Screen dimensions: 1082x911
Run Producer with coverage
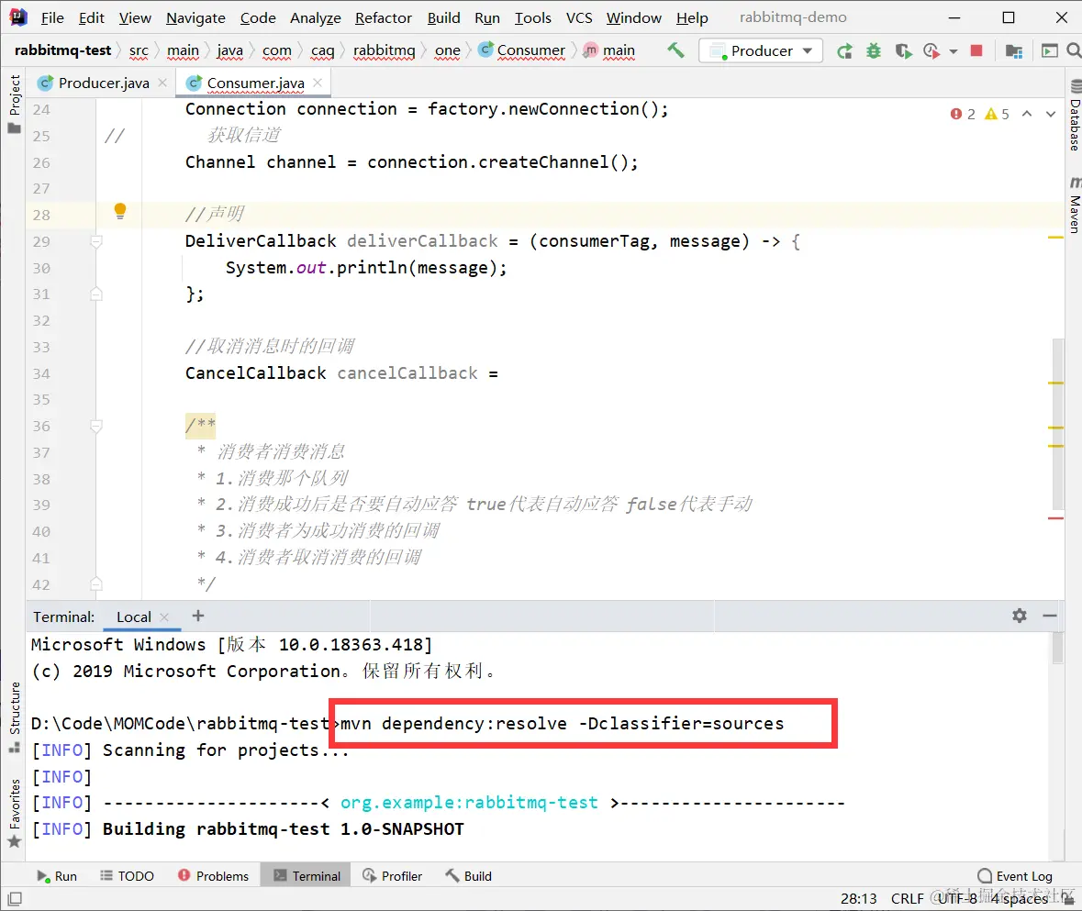pyautogui.click(x=903, y=51)
